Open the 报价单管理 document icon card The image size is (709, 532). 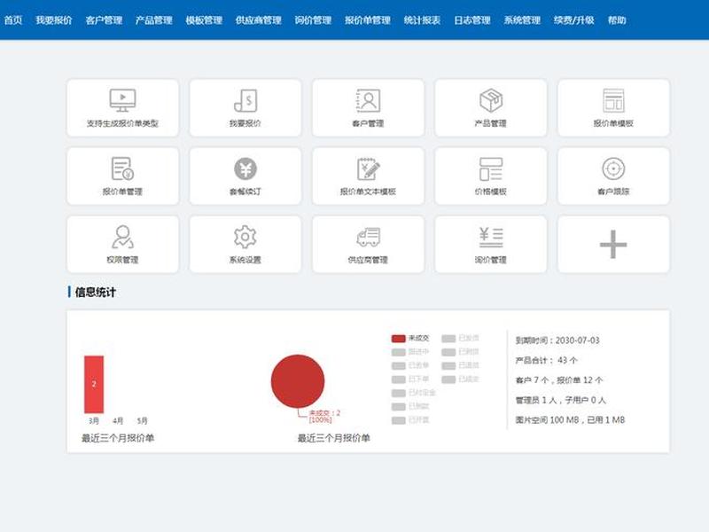tap(122, 176)
